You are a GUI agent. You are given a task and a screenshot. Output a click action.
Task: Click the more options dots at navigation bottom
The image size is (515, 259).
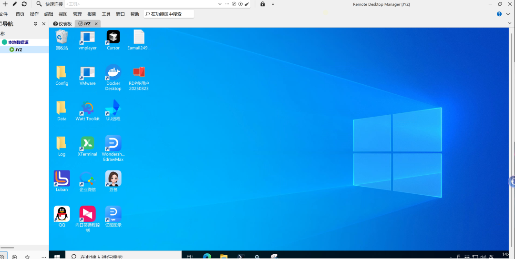coord(44,257)
